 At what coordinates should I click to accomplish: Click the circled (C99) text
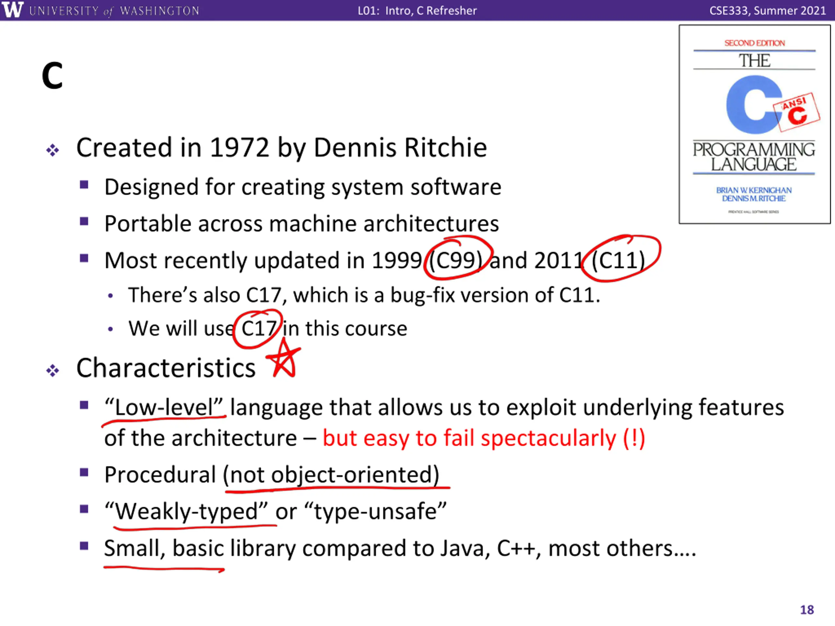(x=457, y=260)
